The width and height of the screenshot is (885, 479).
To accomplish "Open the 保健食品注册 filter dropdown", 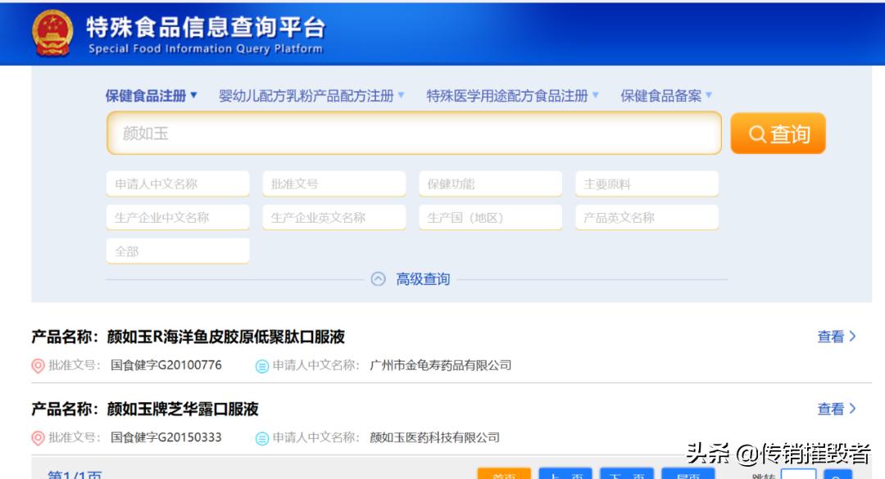I will click(144, 94).
